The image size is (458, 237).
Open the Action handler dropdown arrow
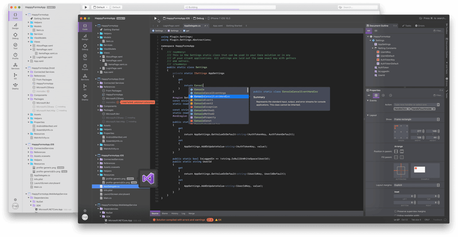click(438, 105)
